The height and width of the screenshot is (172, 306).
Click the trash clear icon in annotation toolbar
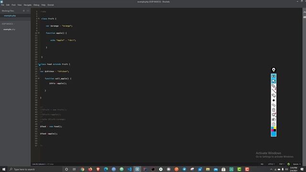pyautogui.click(x=273, y=110)
